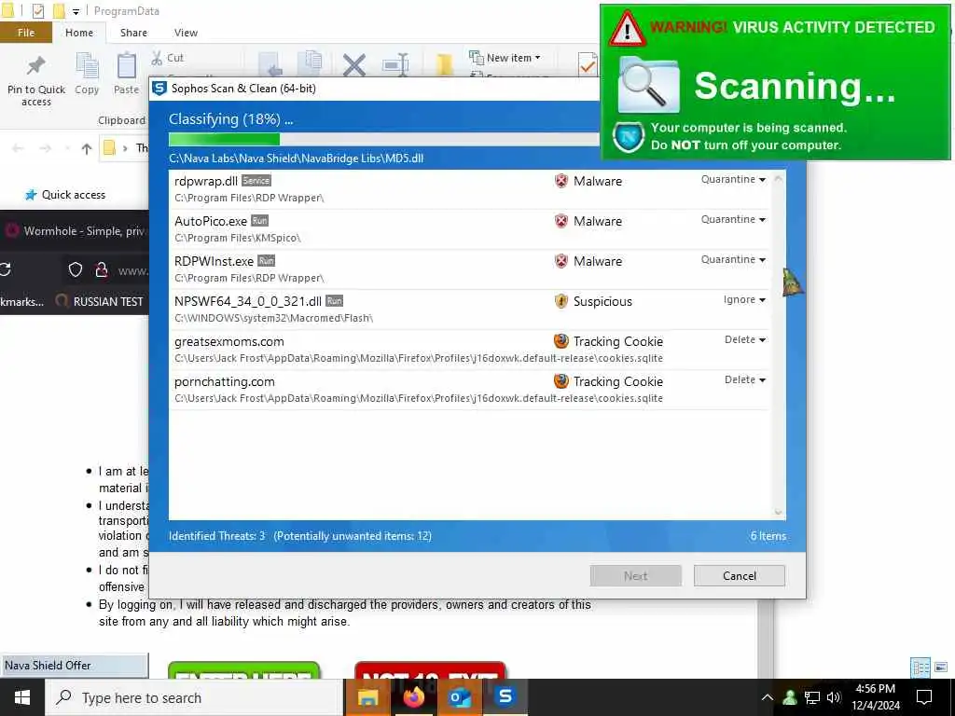
Task: Click the Up arrow in Explorer navigation
Action: [x=87, y=148]
